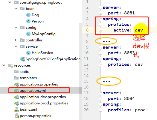Click the person.properties file icon
The height and width of the screenshot is (120, 157).
coord(17,116)
